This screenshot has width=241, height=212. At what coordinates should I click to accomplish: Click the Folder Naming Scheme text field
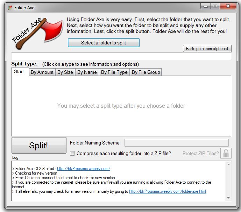pyautogui.click(x=176, y=143)
